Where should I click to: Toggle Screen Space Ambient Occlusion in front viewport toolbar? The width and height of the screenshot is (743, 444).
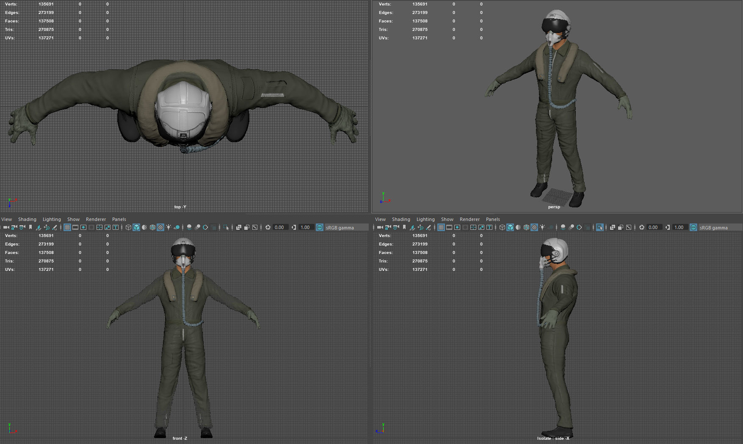point(189,227)
